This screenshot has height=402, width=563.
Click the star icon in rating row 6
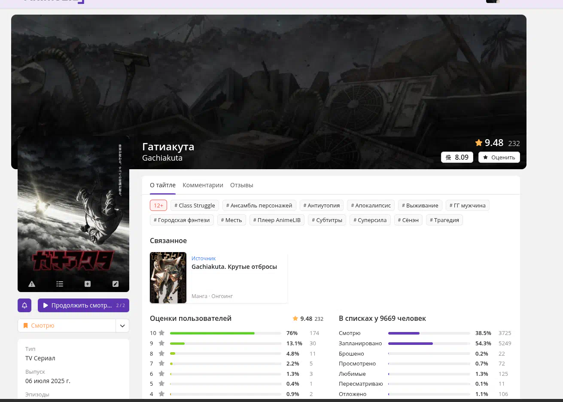[x=161, y=374]
